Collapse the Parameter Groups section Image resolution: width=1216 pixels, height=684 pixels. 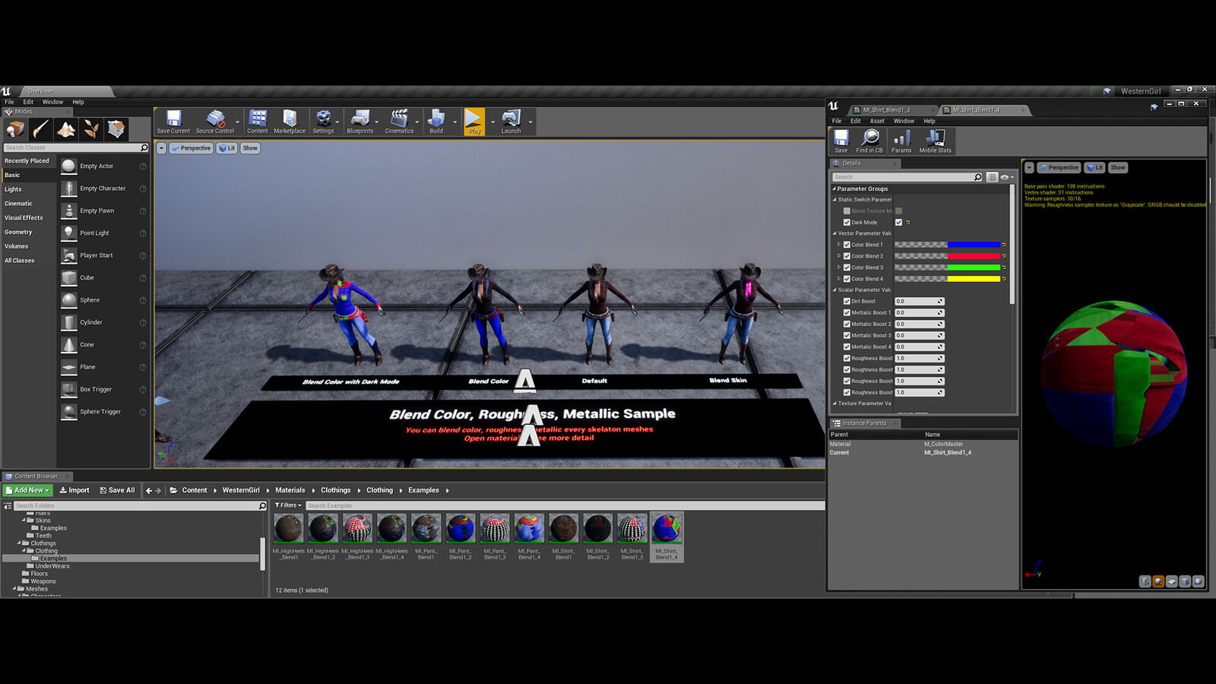[834, 188]
